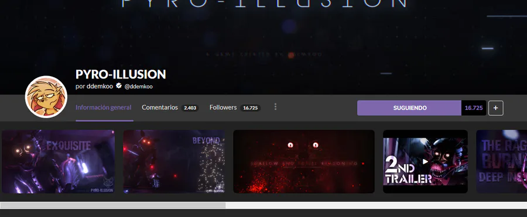Open the ddemkoo author name link
527x217 pixels.
point(100,86)
